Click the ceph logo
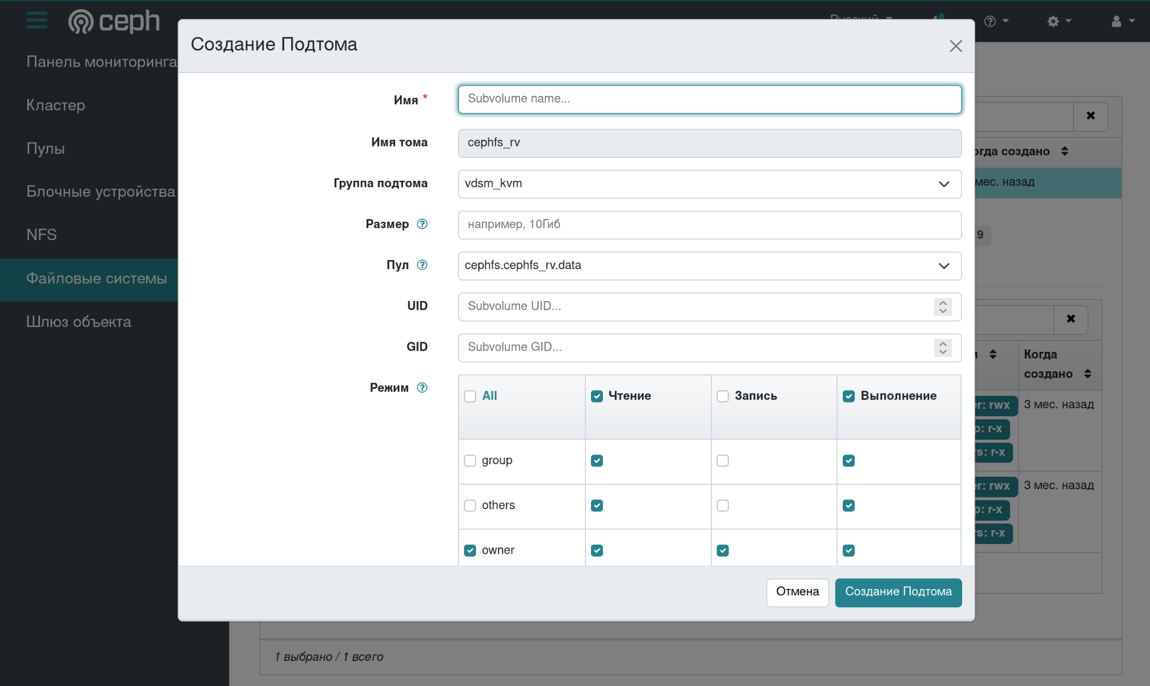Image resolution: width=1150 pixels, height=686 pixels. tap(114, 22)
